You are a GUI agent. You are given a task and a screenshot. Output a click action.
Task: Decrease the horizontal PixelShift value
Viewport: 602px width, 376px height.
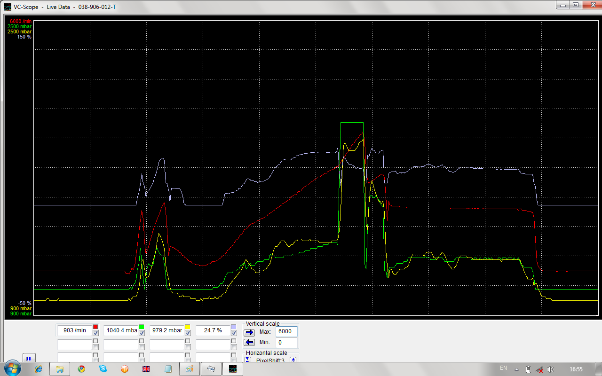248,360
